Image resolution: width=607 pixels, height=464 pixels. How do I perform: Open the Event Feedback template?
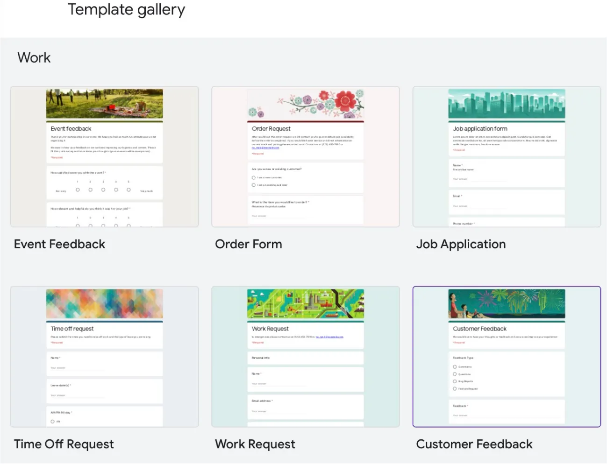(104, 156)
